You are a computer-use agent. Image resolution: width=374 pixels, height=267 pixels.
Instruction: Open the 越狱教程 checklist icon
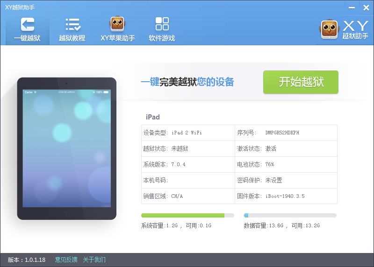coord(73,24)
